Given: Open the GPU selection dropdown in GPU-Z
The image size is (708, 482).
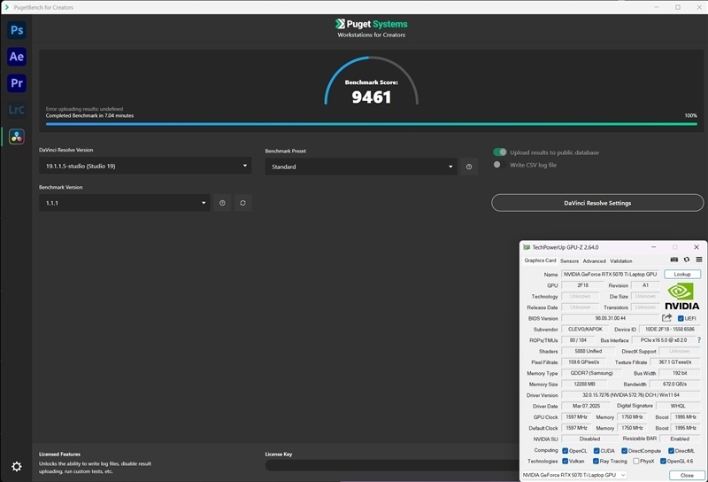Looking at the screenshot, I should tap(573, 475).
